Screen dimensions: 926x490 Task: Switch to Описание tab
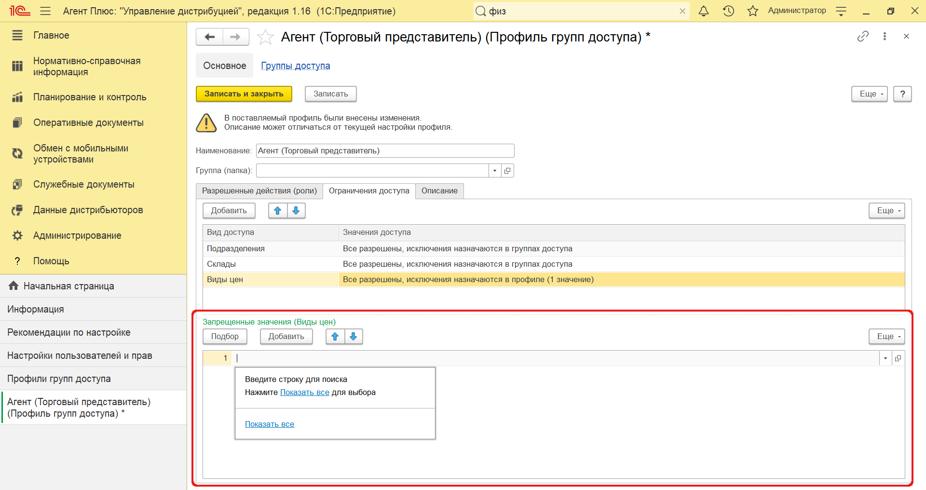click(439, 191)
